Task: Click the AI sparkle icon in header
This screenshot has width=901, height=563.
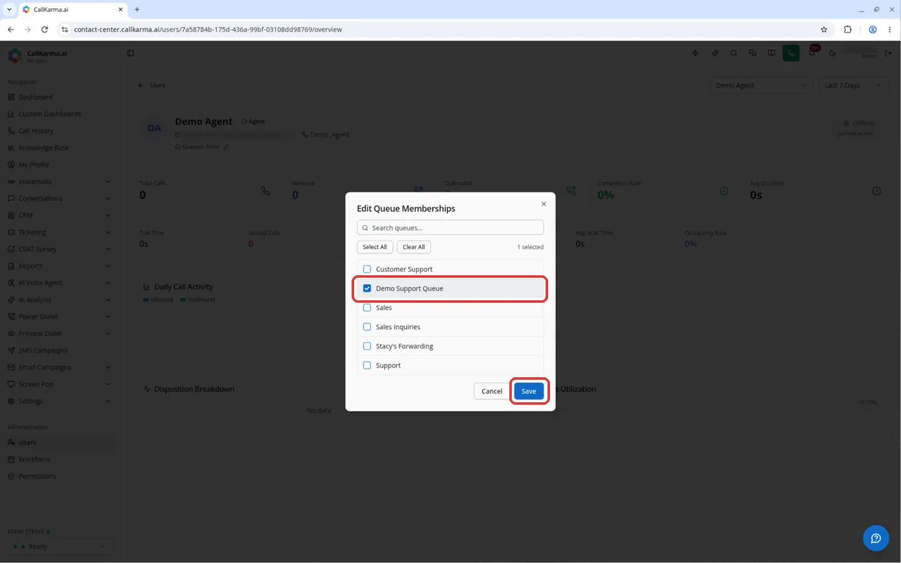Action: tap(715, 53)
